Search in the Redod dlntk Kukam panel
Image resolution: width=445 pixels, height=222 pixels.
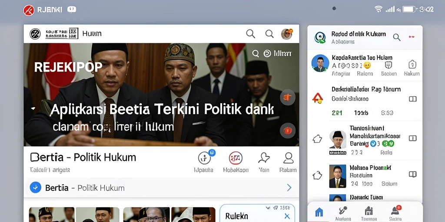pyautogui.click(x=396, y=37)
